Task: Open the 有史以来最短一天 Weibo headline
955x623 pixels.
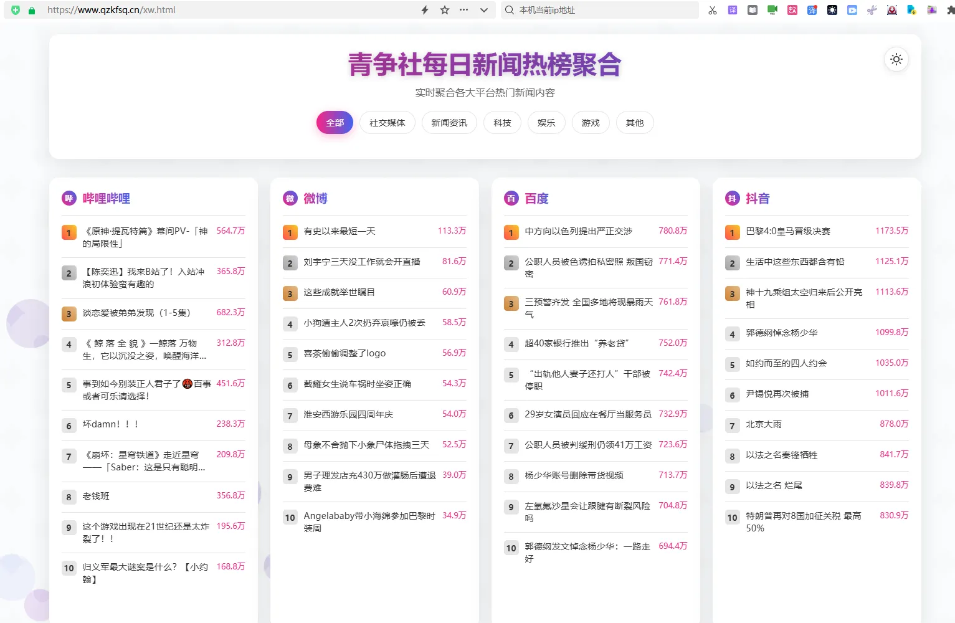Action: coord(340,231)
